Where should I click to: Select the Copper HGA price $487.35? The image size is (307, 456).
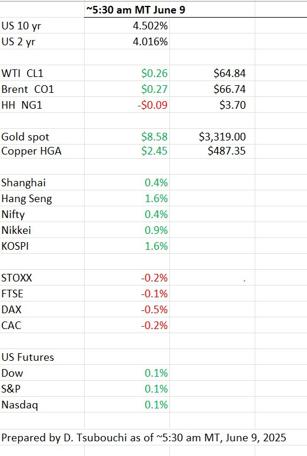[x=226, y=151]
